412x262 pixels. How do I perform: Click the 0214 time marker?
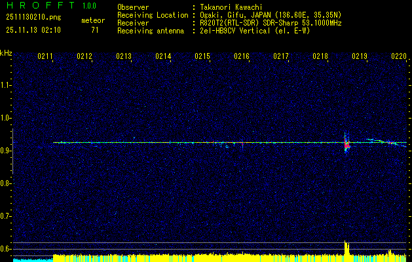pos(163,56)
